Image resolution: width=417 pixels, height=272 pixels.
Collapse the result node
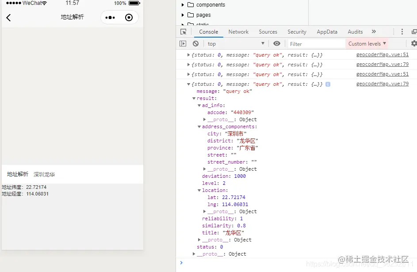194,98
